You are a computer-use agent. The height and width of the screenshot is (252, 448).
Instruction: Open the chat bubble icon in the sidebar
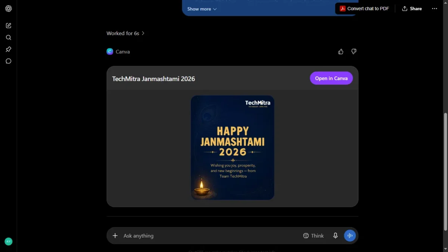9,61
